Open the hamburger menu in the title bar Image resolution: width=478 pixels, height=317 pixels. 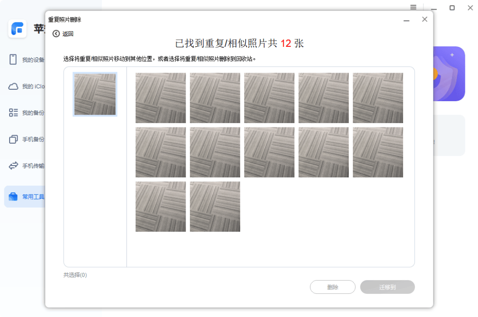(x=413, y=7)
